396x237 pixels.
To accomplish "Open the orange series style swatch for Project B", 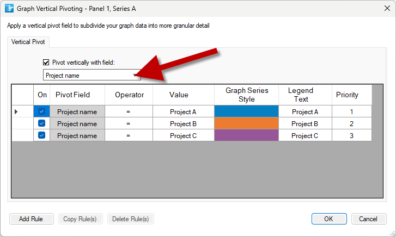I will click(247, 123).
